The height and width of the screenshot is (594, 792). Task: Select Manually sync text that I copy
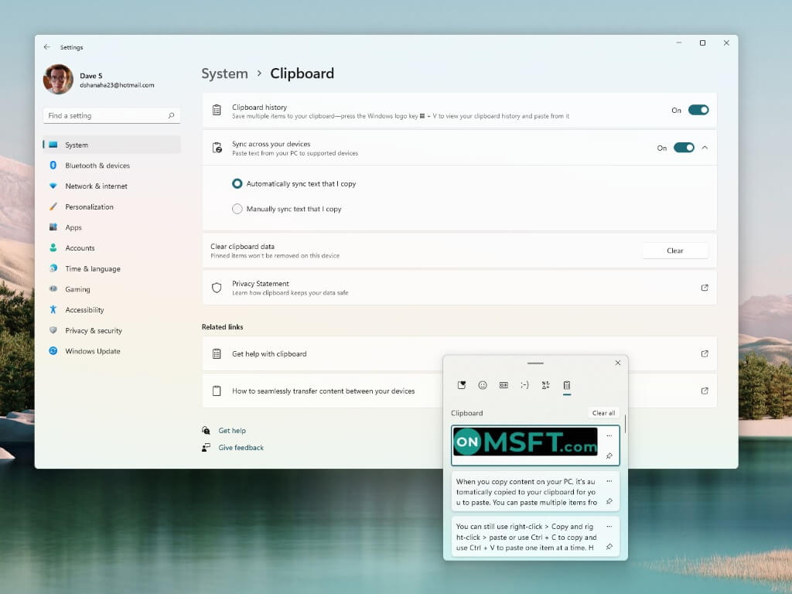(x=237, y=209)
